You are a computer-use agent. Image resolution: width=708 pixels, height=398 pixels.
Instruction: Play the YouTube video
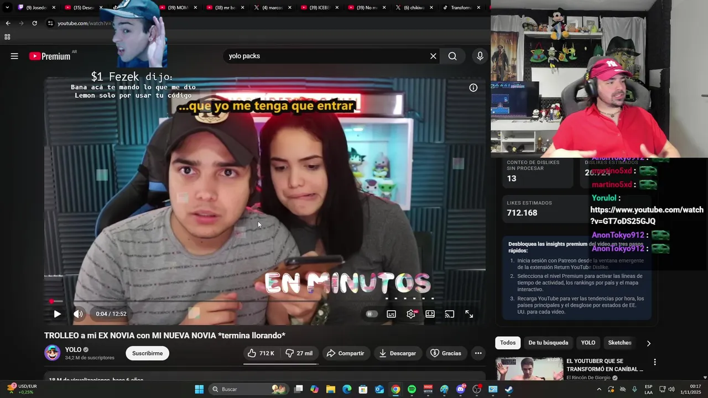57,314
